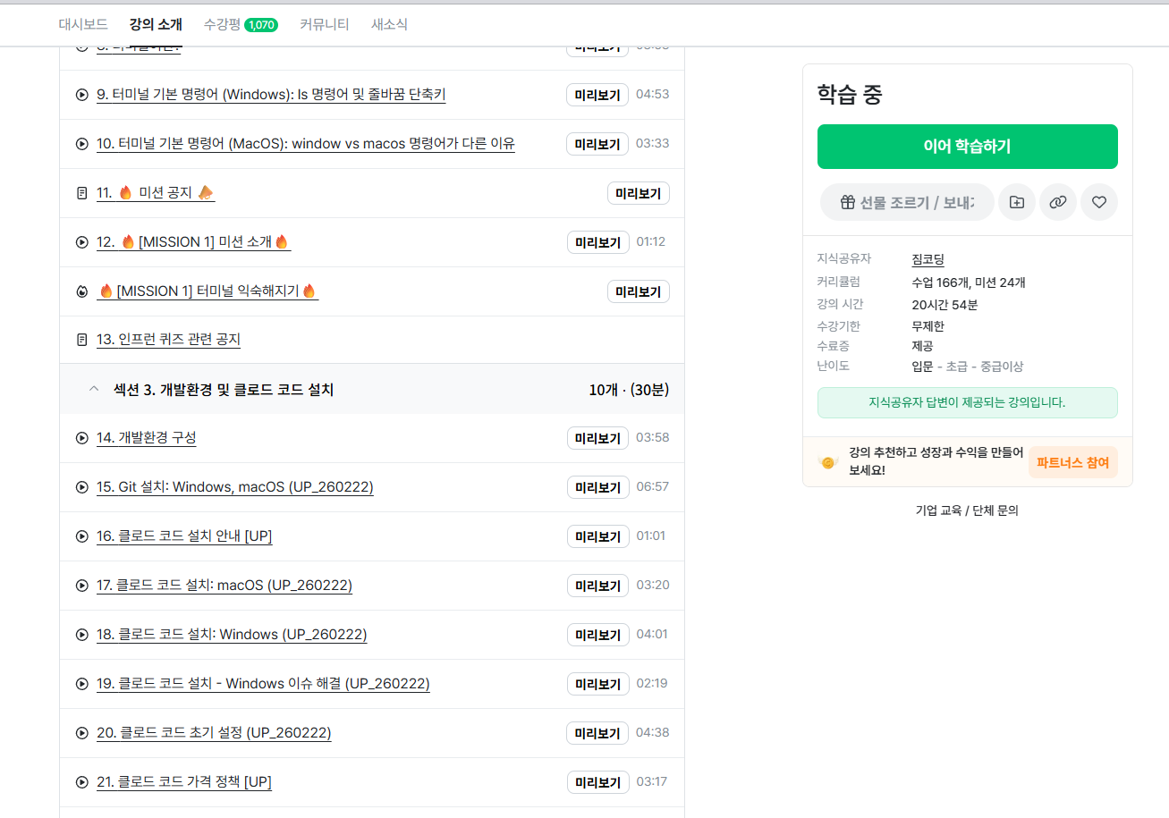
Task: Click 미리보기 for 12. MISSION 1 미션 소개
Action: (x=597, y=242)
